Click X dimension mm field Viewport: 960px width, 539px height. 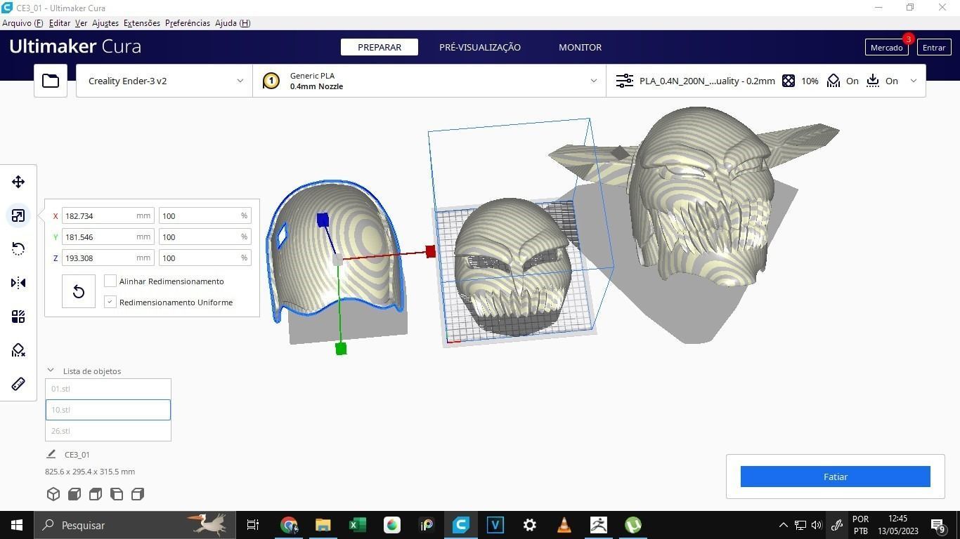[108, 216]
